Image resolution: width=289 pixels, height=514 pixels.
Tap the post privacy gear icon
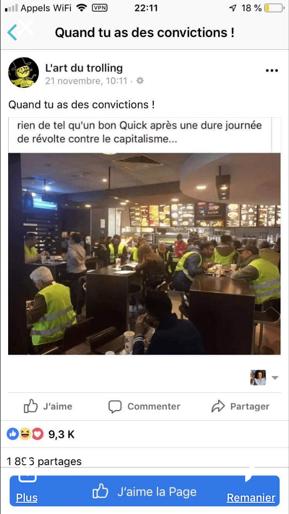click(x=140, y=81)
